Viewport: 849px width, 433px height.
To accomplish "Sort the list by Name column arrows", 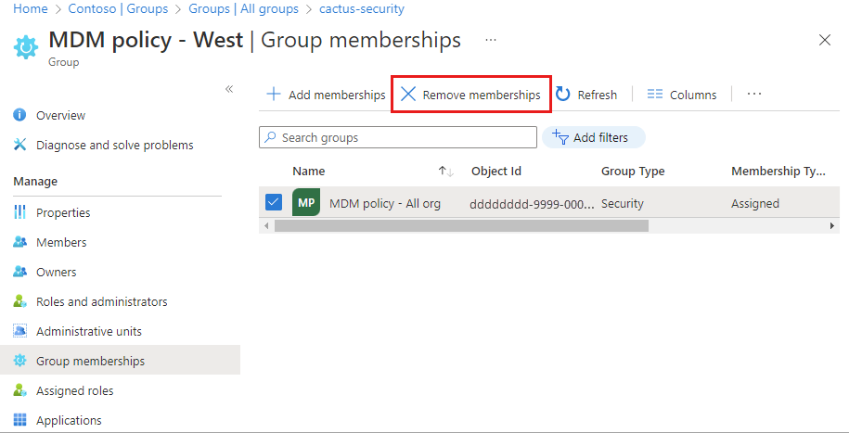I will coord(445,172).
